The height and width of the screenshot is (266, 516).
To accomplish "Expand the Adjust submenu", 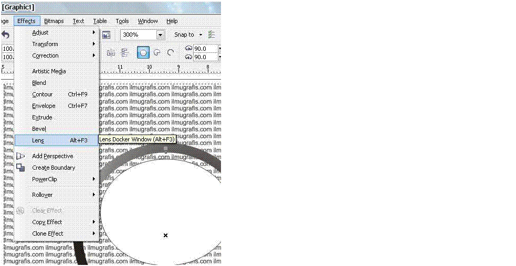I will click(x=94, y=32).
